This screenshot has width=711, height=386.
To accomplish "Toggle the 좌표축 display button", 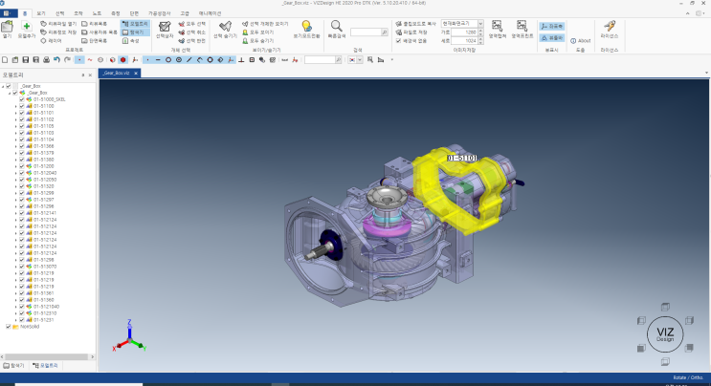I will [x=552, y=27].
